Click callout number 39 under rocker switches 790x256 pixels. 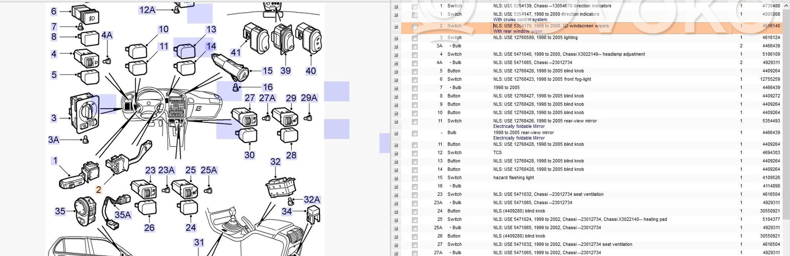(x=285, y=71)
